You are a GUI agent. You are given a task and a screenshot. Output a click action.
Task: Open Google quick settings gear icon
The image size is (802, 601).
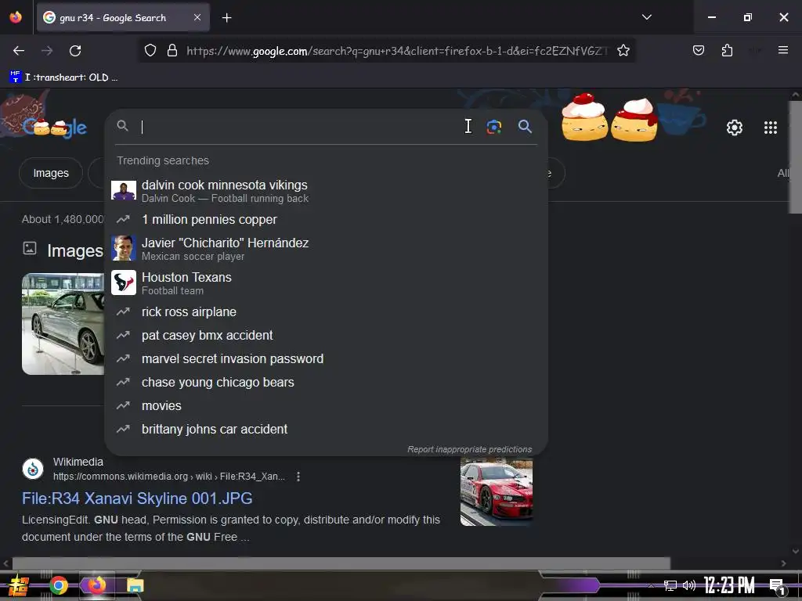(x=735, y=128)
